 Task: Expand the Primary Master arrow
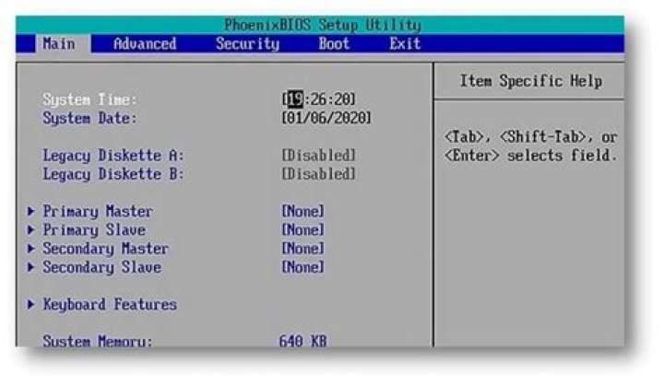31,211
